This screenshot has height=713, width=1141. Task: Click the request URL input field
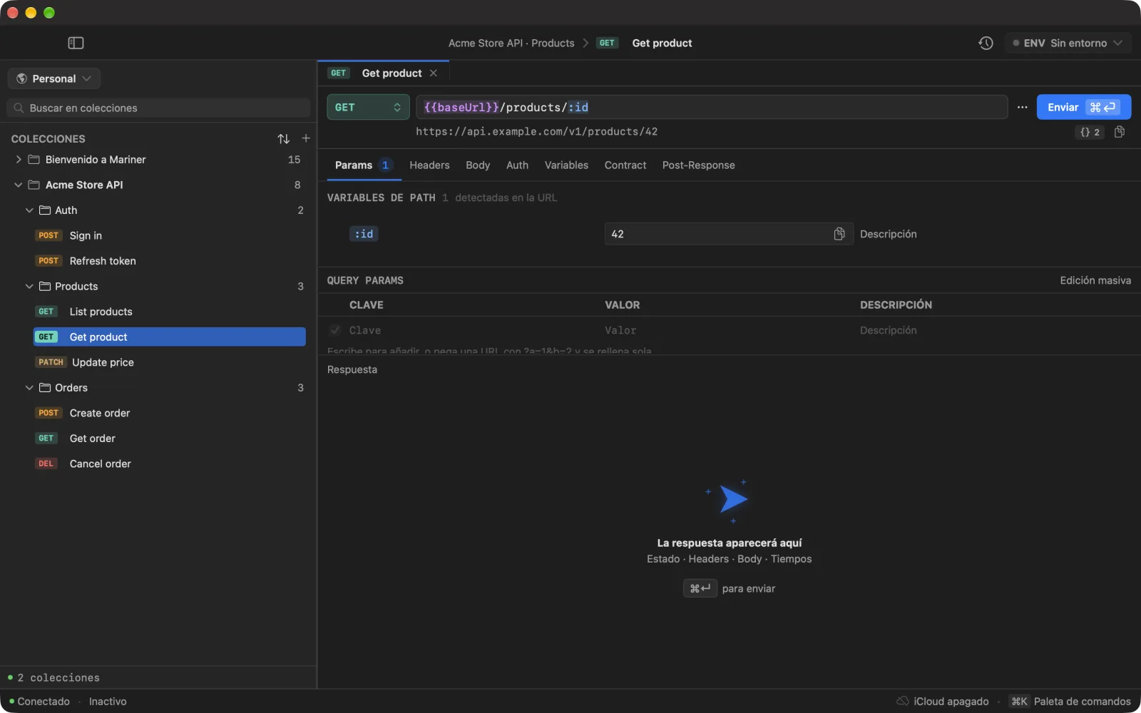(x=712, y=107)
